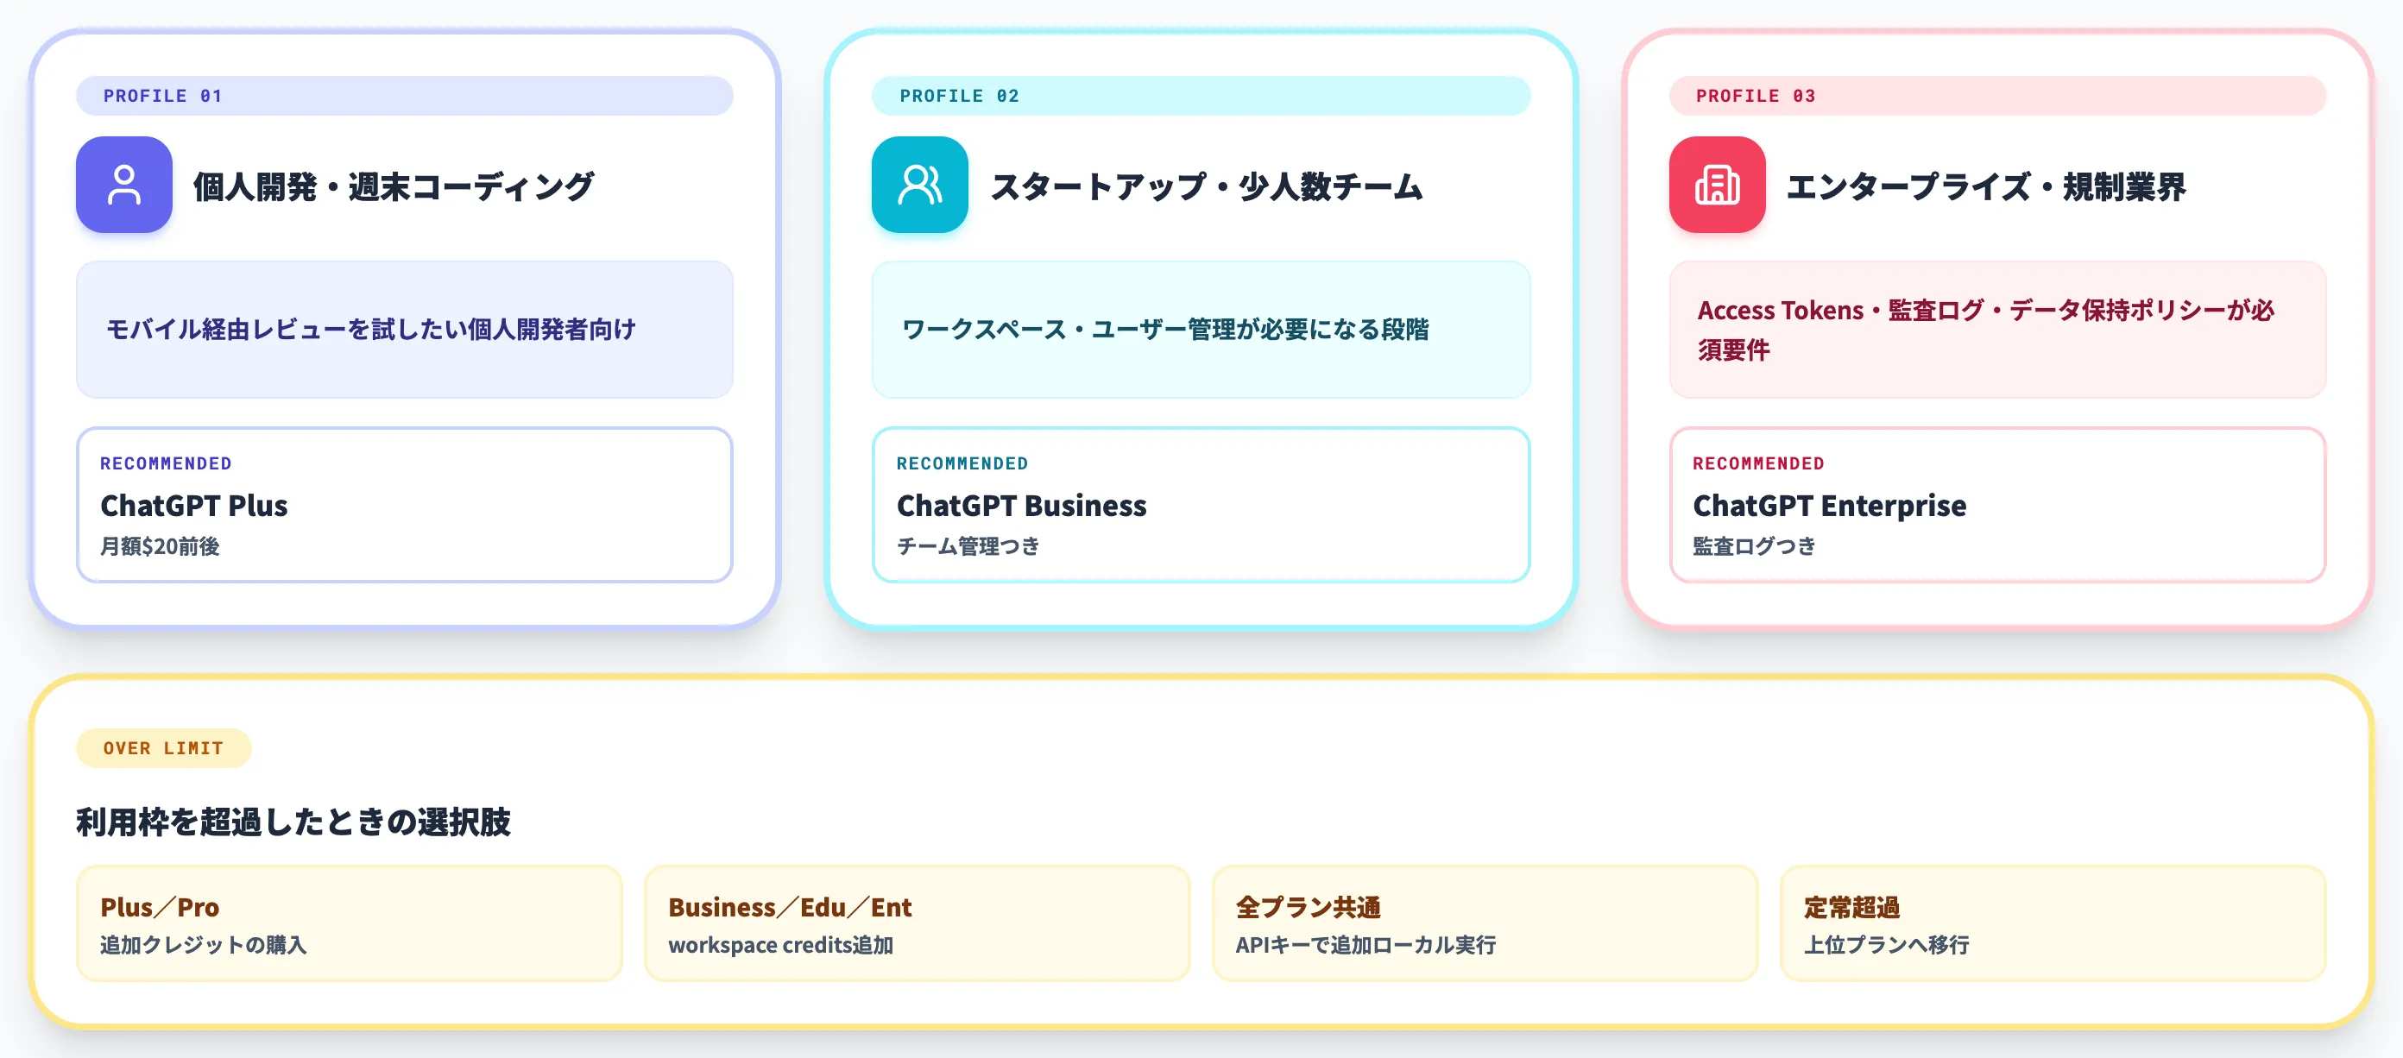Screen dimensions: 2403x1058
Task: Click the workspace credits追加 text
Action: (781, 945)
